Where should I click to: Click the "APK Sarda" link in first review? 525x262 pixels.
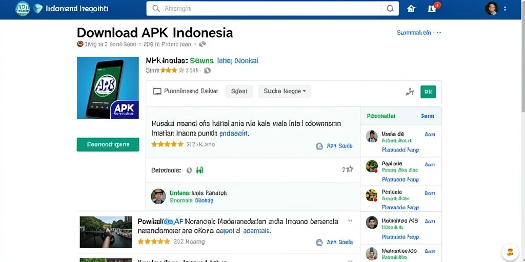coord(339,146)
